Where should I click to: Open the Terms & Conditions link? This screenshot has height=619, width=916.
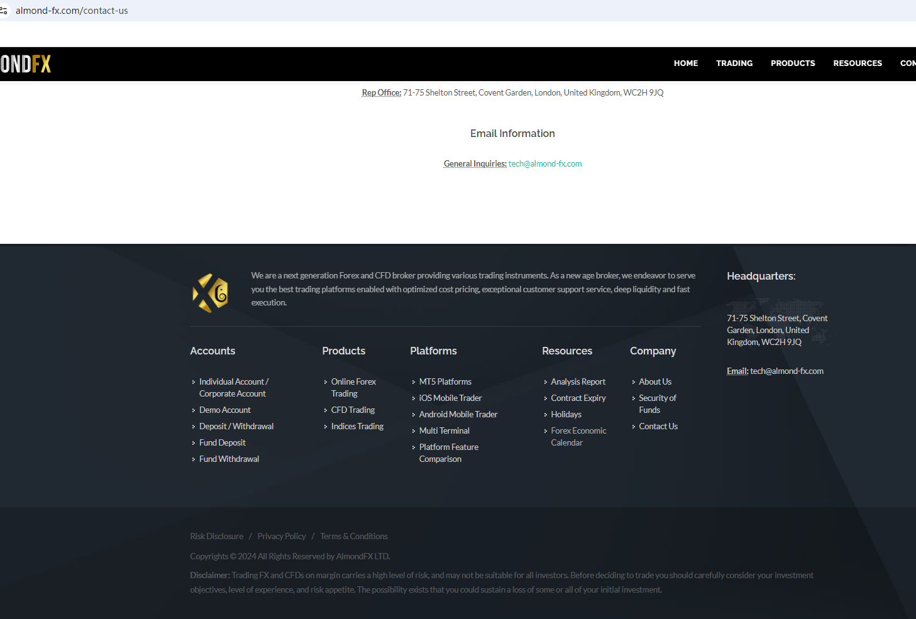click(x=354, y=537)
